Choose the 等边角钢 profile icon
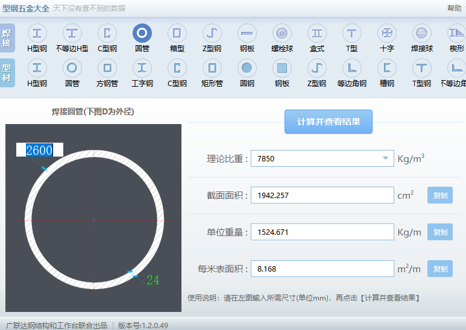466x330 pixels. tap(352, 68)
